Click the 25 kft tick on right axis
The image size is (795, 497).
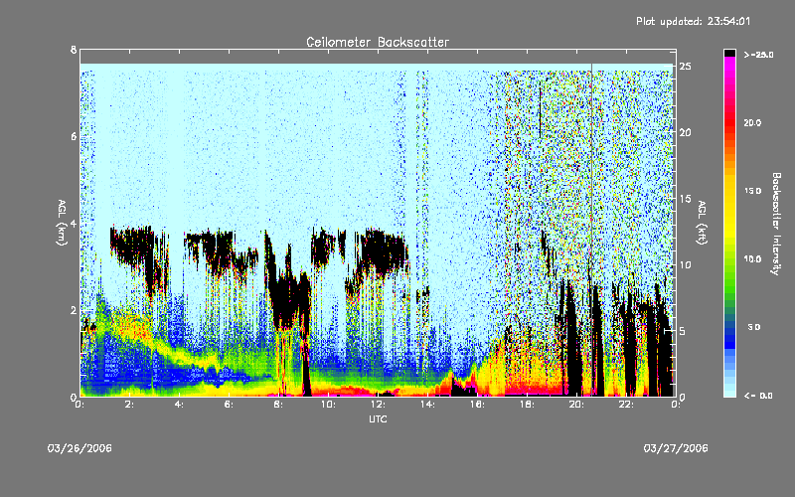[685, 66]
